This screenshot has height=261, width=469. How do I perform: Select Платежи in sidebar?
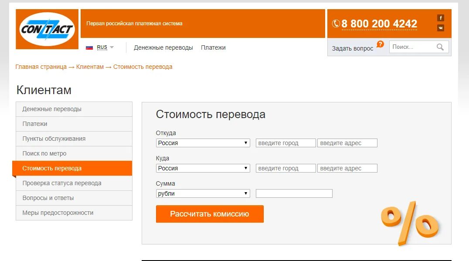tap(74, 124)
